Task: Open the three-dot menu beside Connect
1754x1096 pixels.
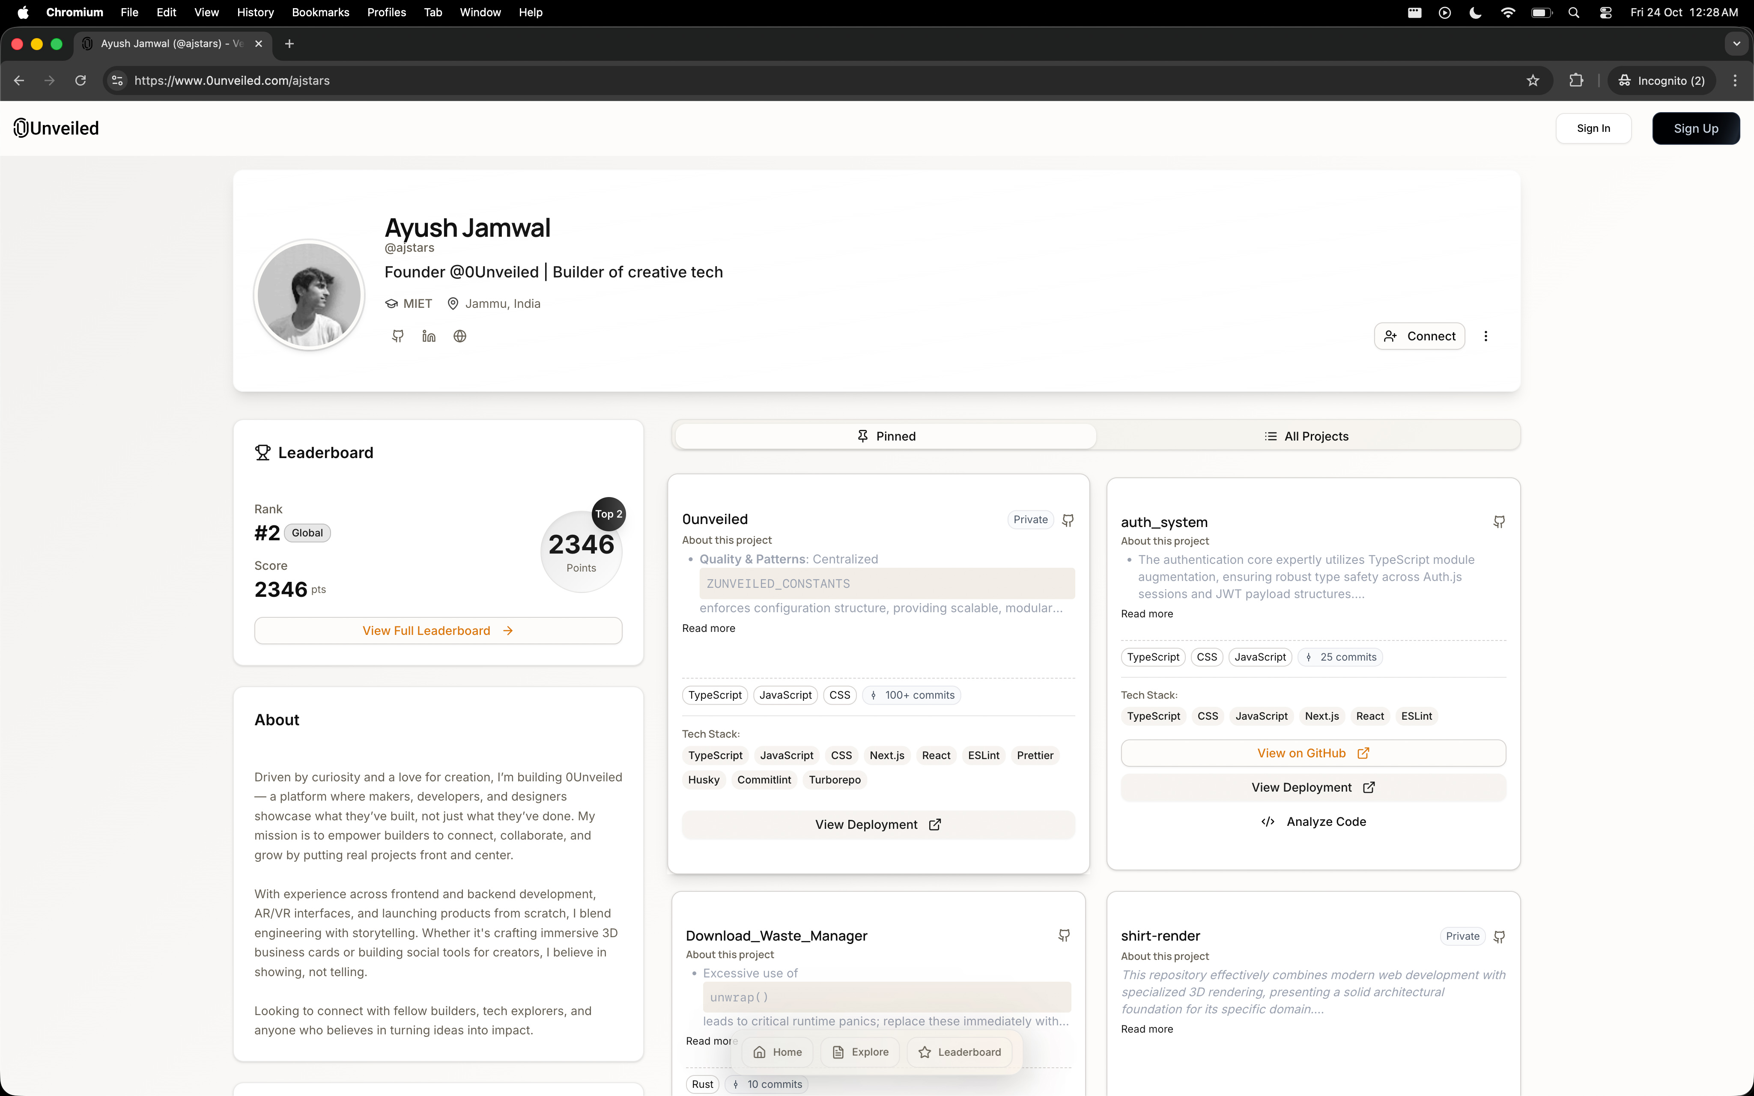Action: click(x=1486, y=336)
